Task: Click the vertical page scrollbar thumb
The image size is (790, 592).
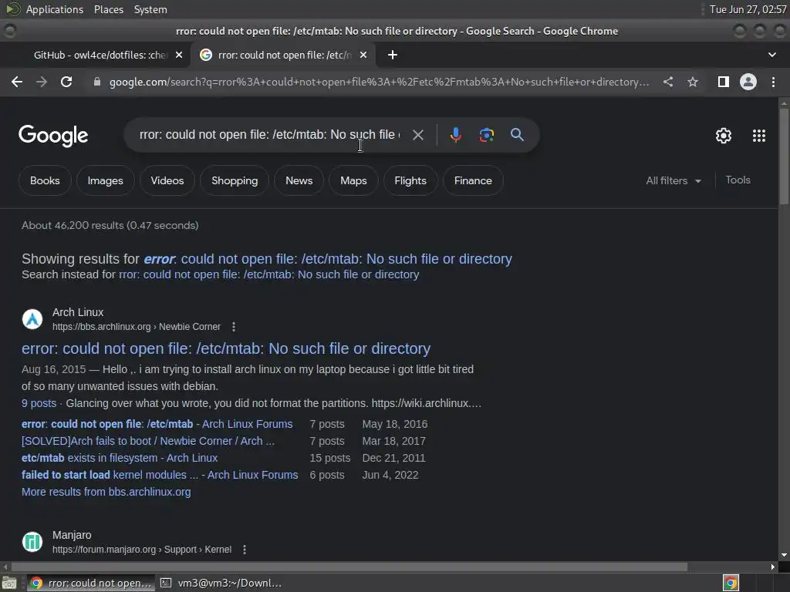Action: click(x=784, y=156)
